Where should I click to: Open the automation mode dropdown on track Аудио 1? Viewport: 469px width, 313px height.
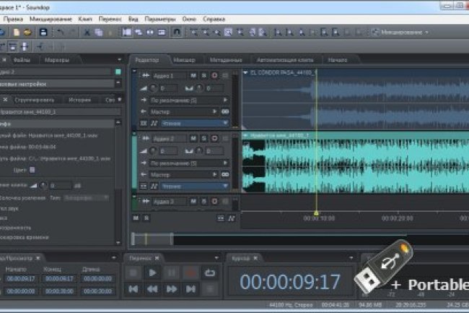pos(195,123)
